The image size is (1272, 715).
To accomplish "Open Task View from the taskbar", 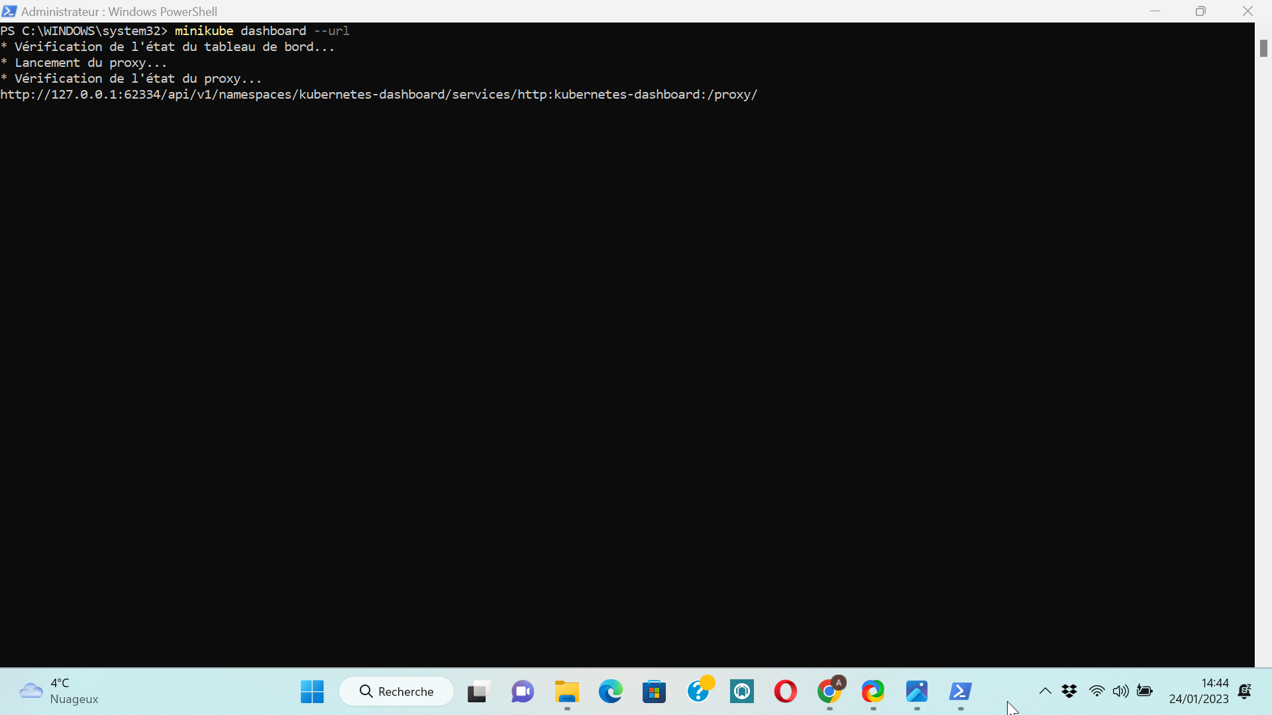I will pos(478,692).
